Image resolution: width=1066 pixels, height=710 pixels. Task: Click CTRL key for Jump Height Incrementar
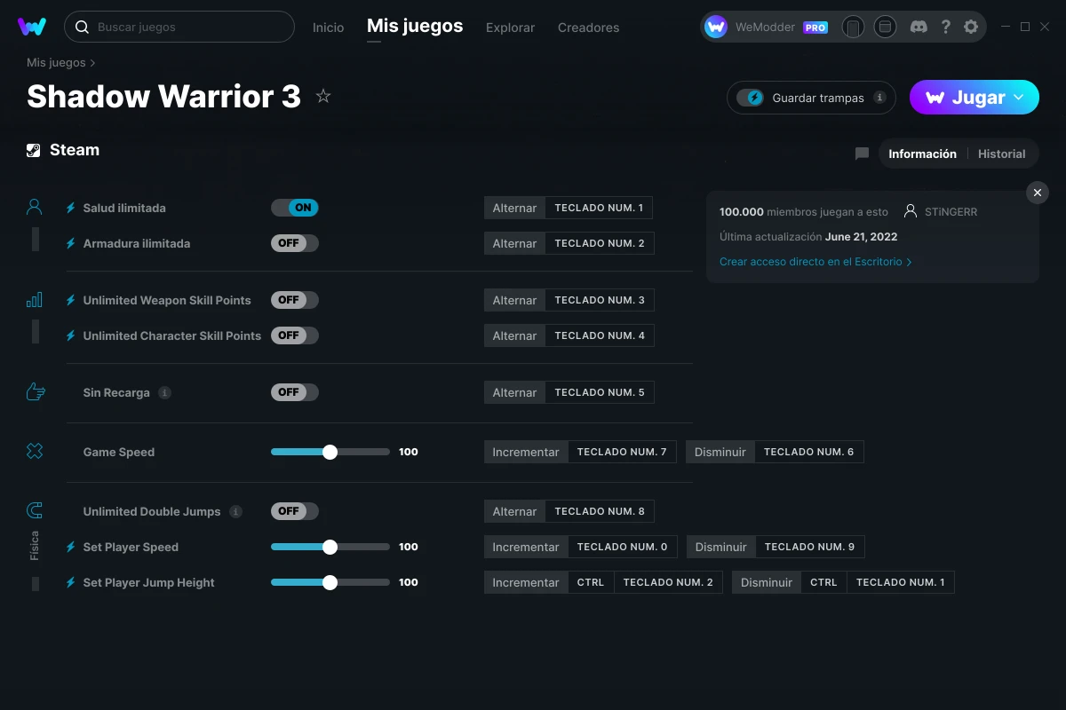coord(591,582)
